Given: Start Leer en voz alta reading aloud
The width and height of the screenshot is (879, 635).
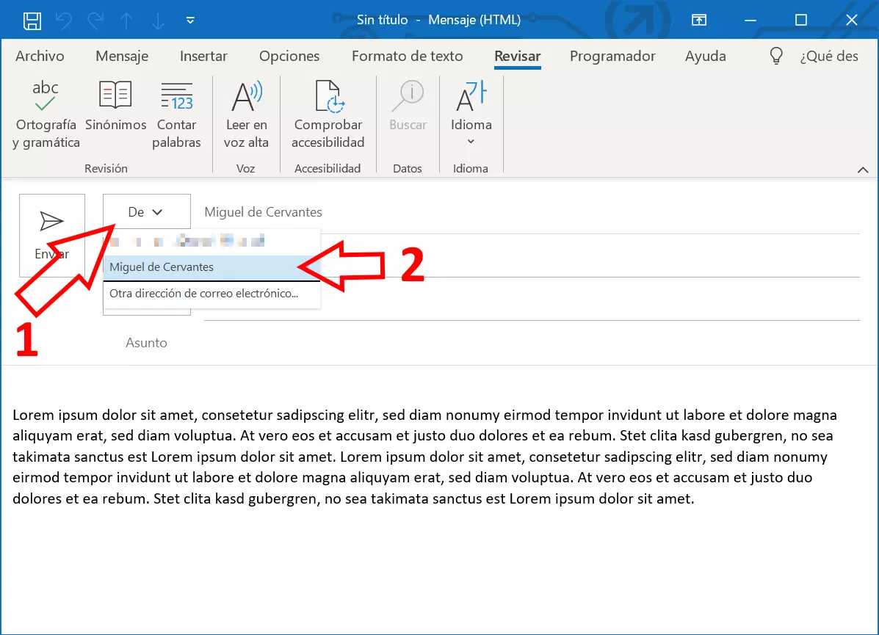Looking at the screenshot, I should point(247,114).
